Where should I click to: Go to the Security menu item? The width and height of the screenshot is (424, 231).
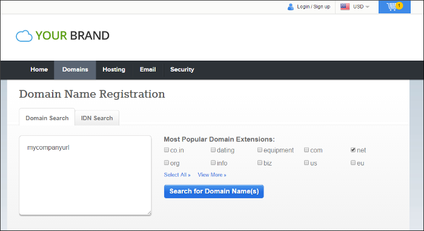182,70
